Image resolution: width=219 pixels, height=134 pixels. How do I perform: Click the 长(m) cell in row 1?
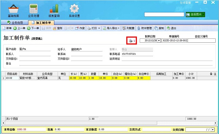click(x=74, y=78)
